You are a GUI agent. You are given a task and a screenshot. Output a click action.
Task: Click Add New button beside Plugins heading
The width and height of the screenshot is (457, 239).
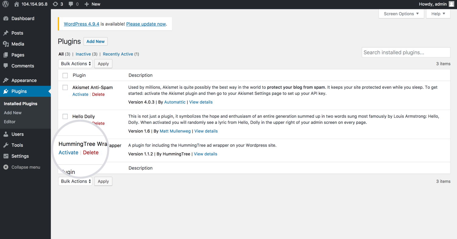[x=95, y=41]
